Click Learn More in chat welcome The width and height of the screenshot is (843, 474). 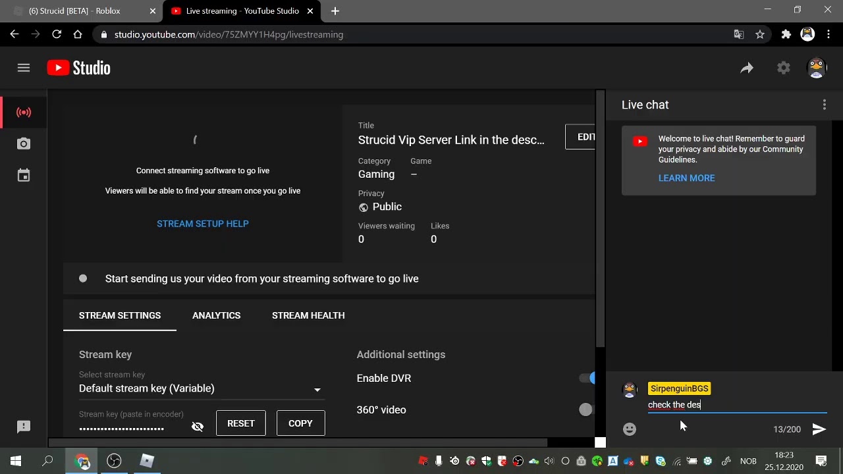point(686,178)
